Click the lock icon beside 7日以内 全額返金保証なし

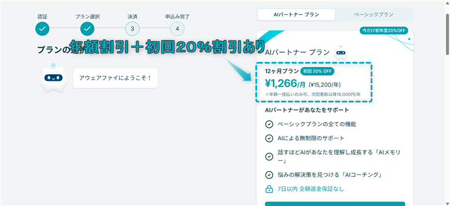(x=269, y=189)
